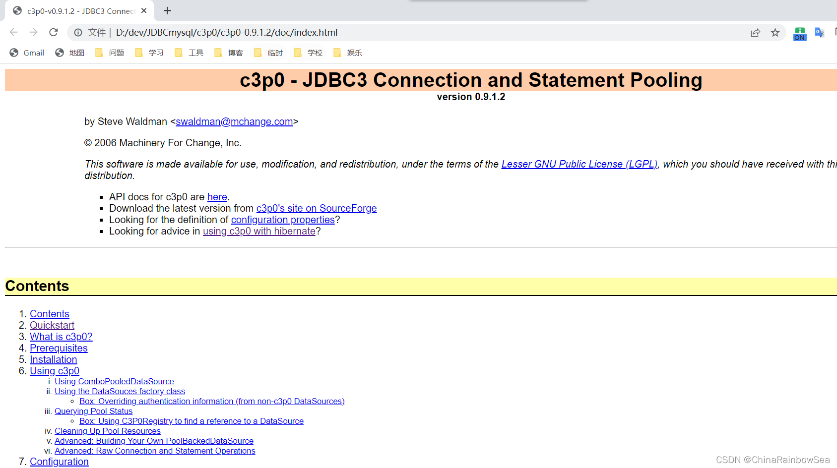Jump to the Configuration section

click(x=59, y=462)
